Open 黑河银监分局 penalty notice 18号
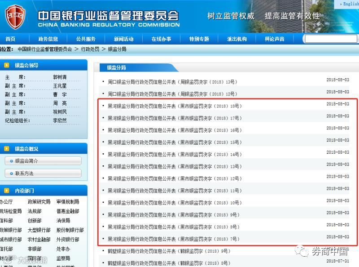 [x=175, y=106]
